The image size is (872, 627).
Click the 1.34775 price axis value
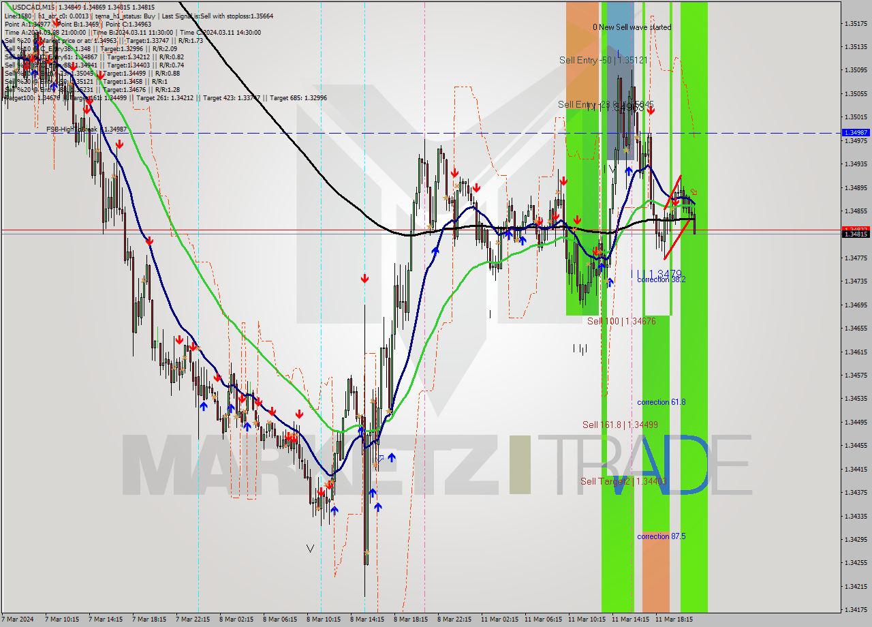point(856,258)
